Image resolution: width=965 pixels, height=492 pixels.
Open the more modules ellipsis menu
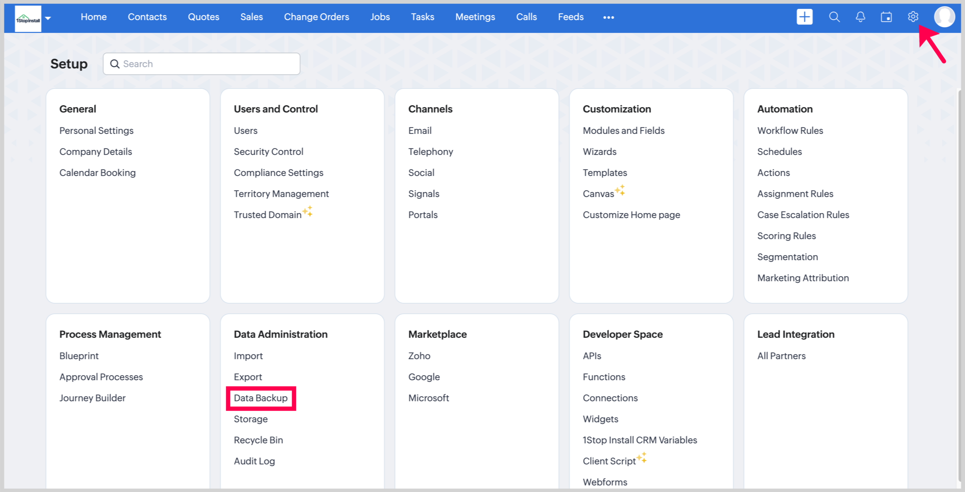tap(608, 17)
